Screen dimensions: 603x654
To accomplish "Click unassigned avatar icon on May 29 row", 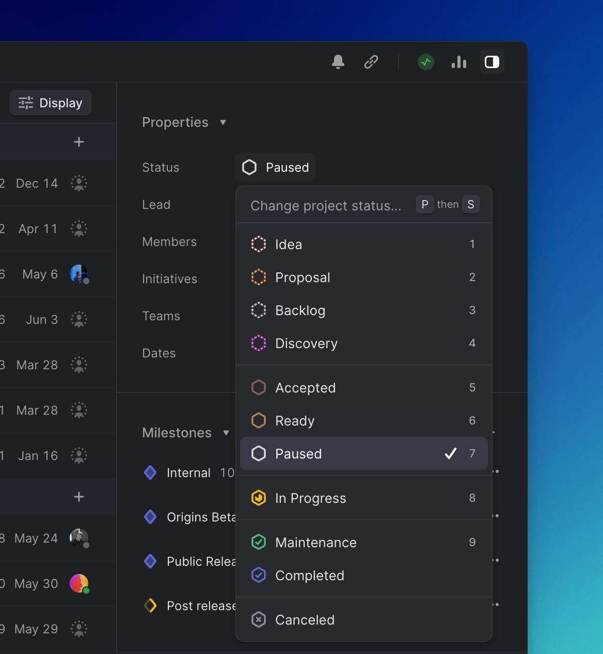I will coord(79,629).
